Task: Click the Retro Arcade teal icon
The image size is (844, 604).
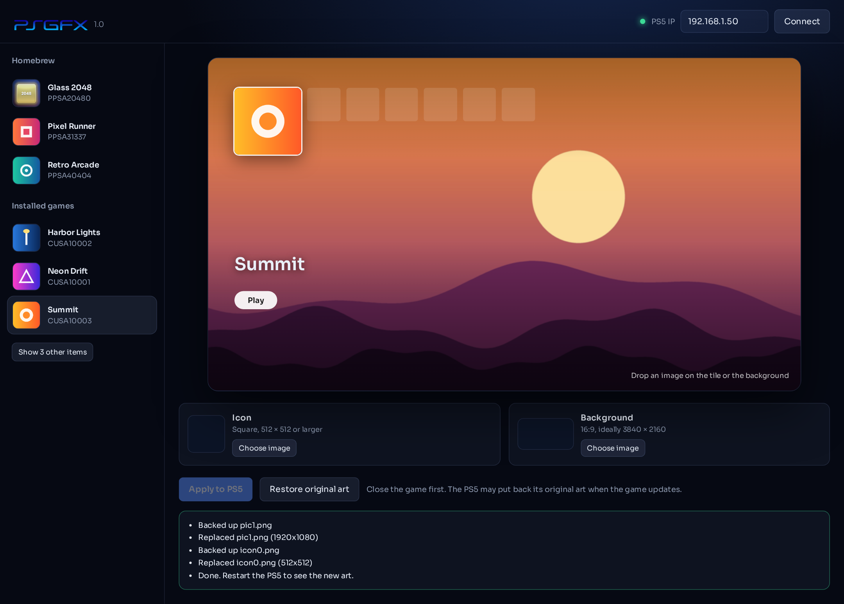Action: [26, 170]
